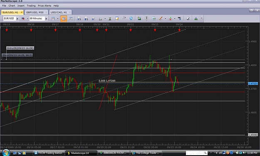Click the first of the two twin icons
The width and height of the screenshot is (260, 156).
coord(79,19)
